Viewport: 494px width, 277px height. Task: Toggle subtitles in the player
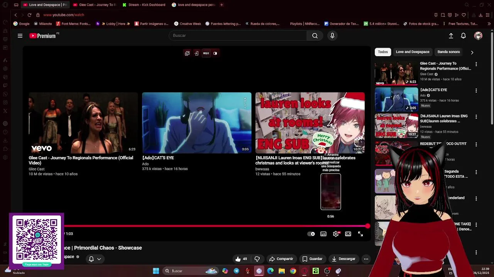click(323, 234)
